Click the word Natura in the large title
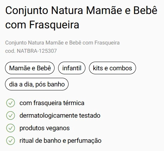This screenshot has width=164, height=151. [67, 10]
